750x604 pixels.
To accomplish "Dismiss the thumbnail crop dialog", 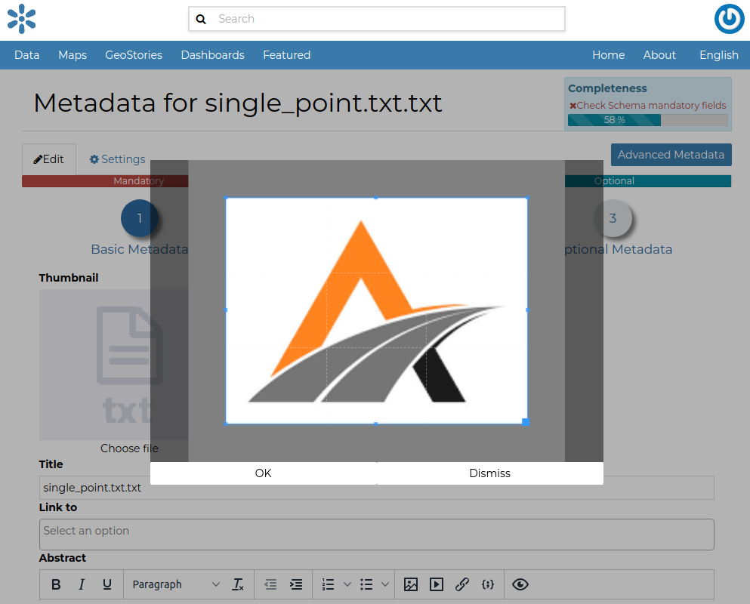I will (489, 473).
